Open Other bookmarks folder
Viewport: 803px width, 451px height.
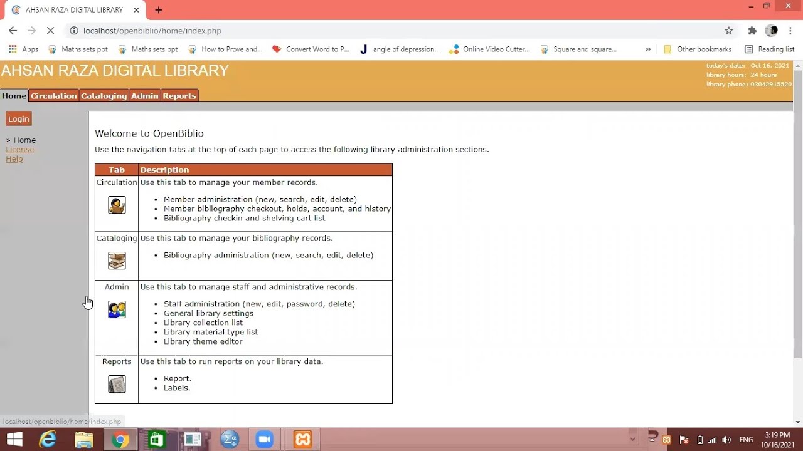[x=697, y=49]
